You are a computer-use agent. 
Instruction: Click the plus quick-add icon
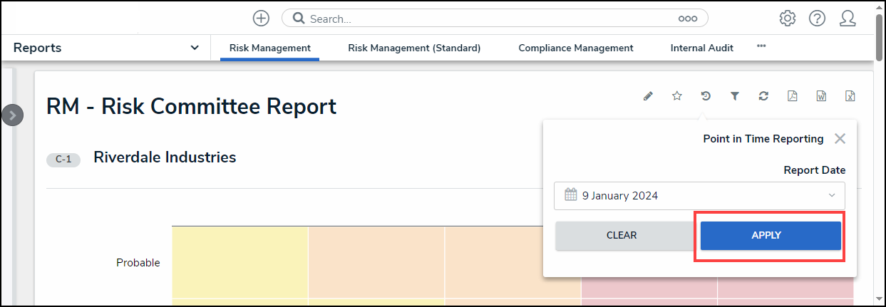(262, 19)
